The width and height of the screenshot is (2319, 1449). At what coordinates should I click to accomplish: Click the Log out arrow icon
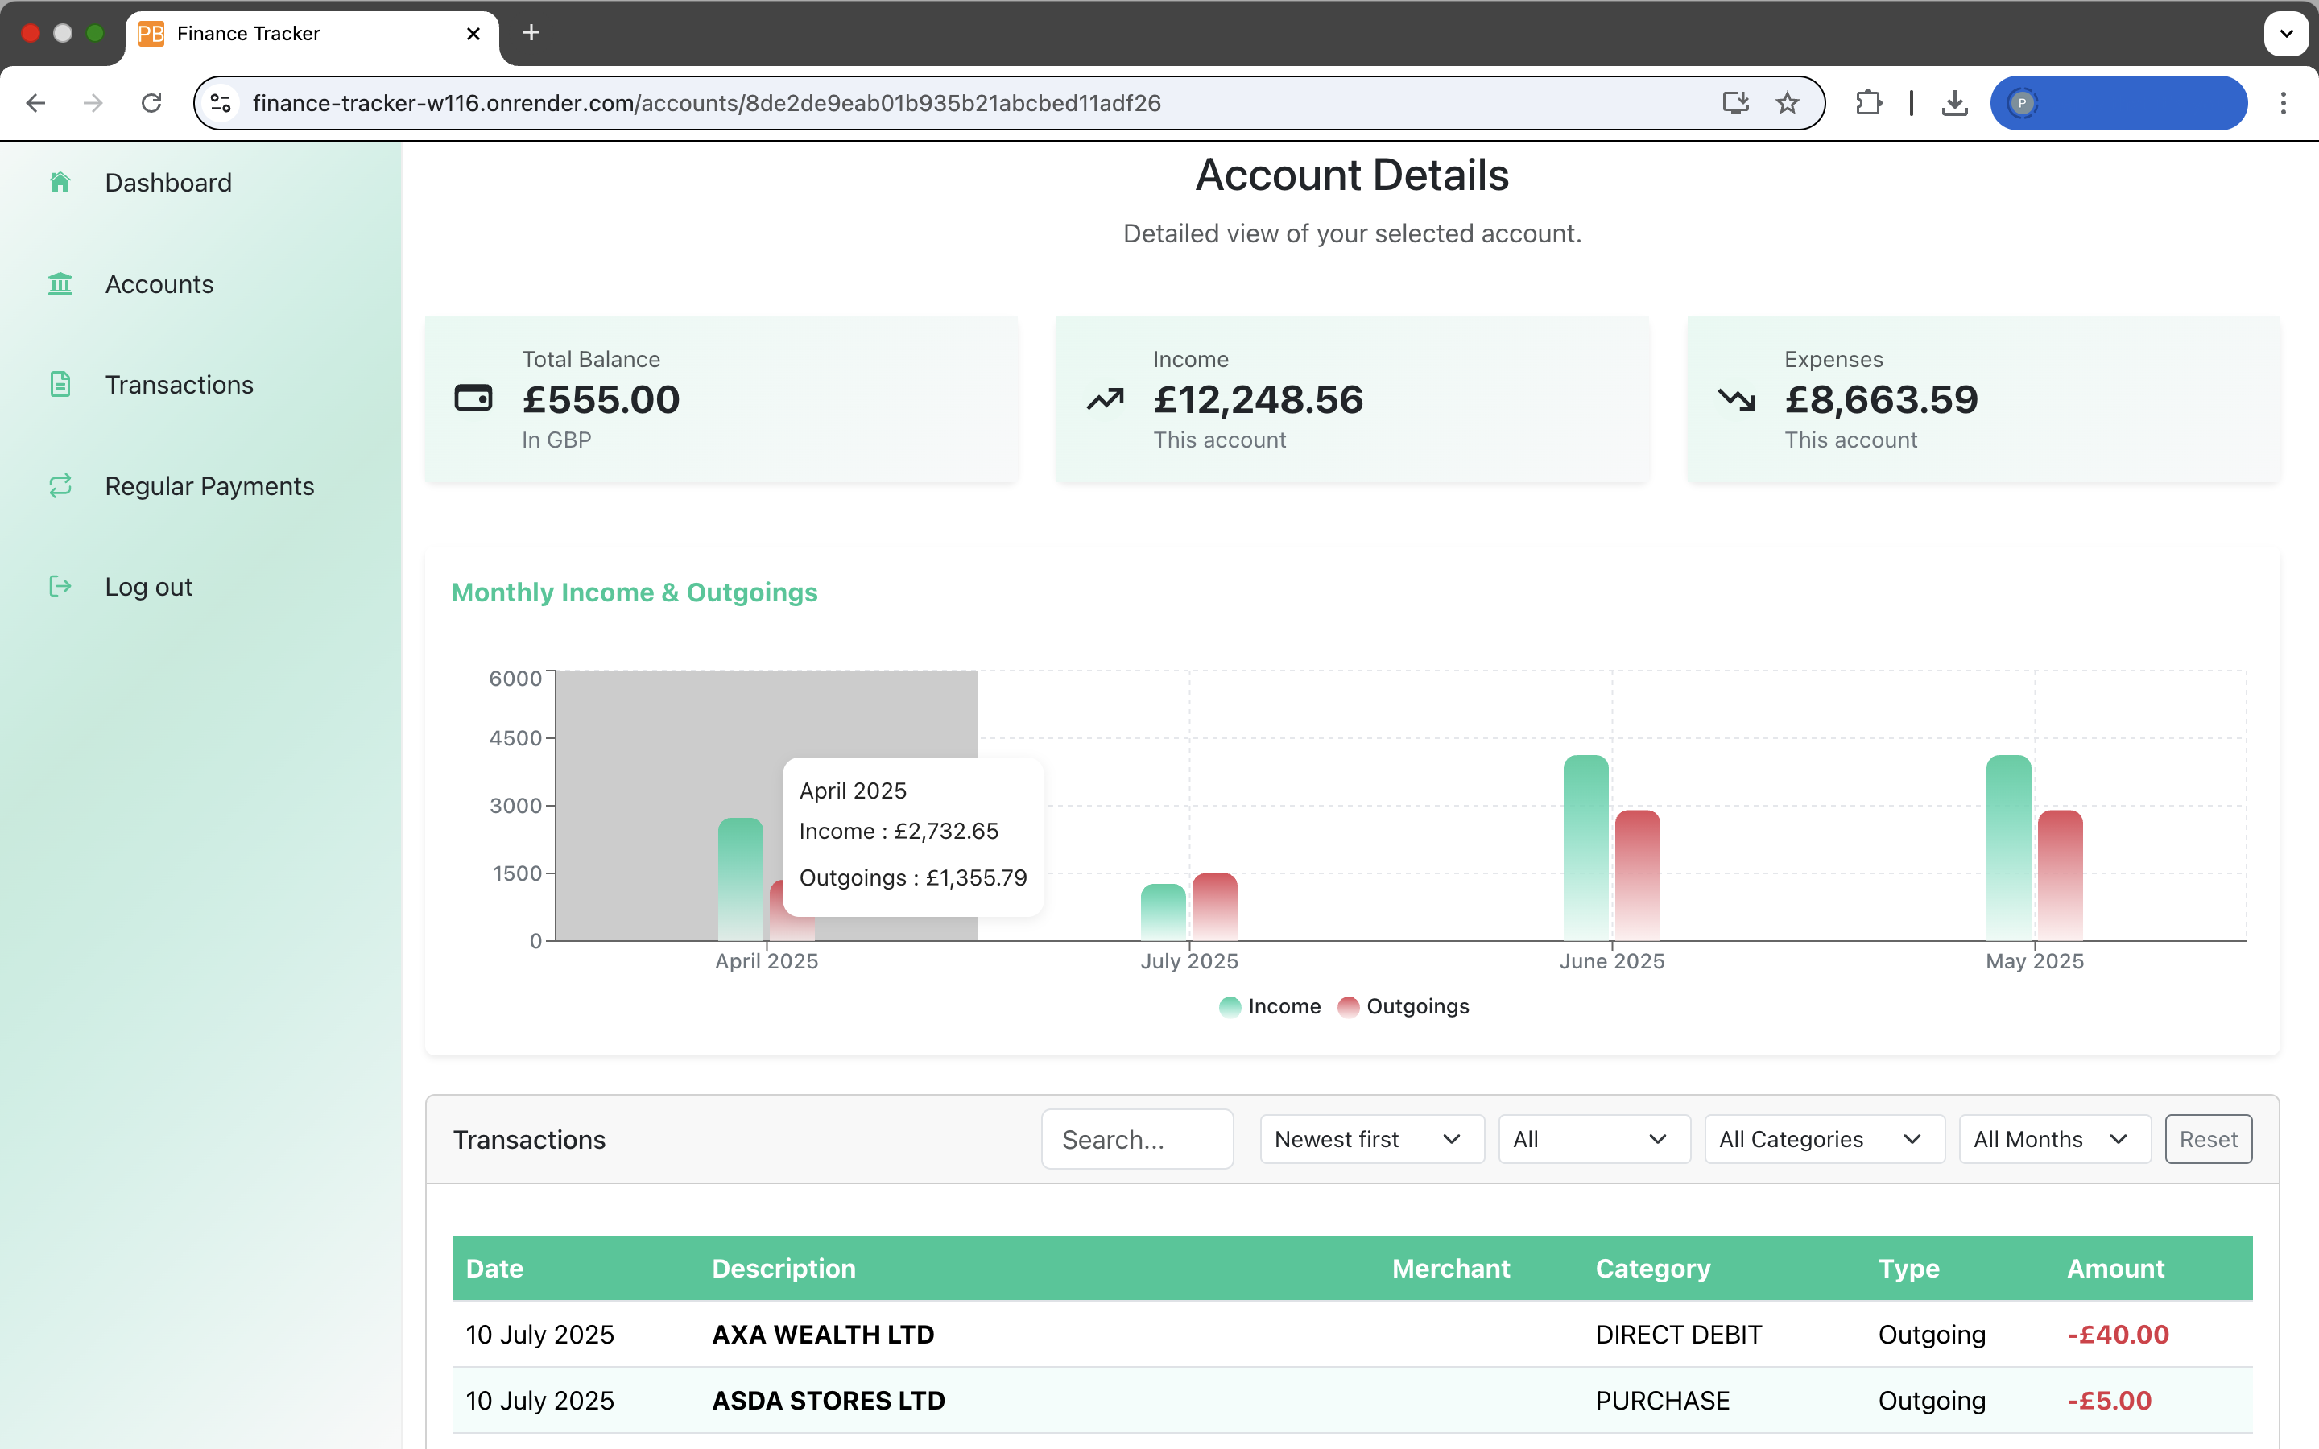tap(60, 587)
